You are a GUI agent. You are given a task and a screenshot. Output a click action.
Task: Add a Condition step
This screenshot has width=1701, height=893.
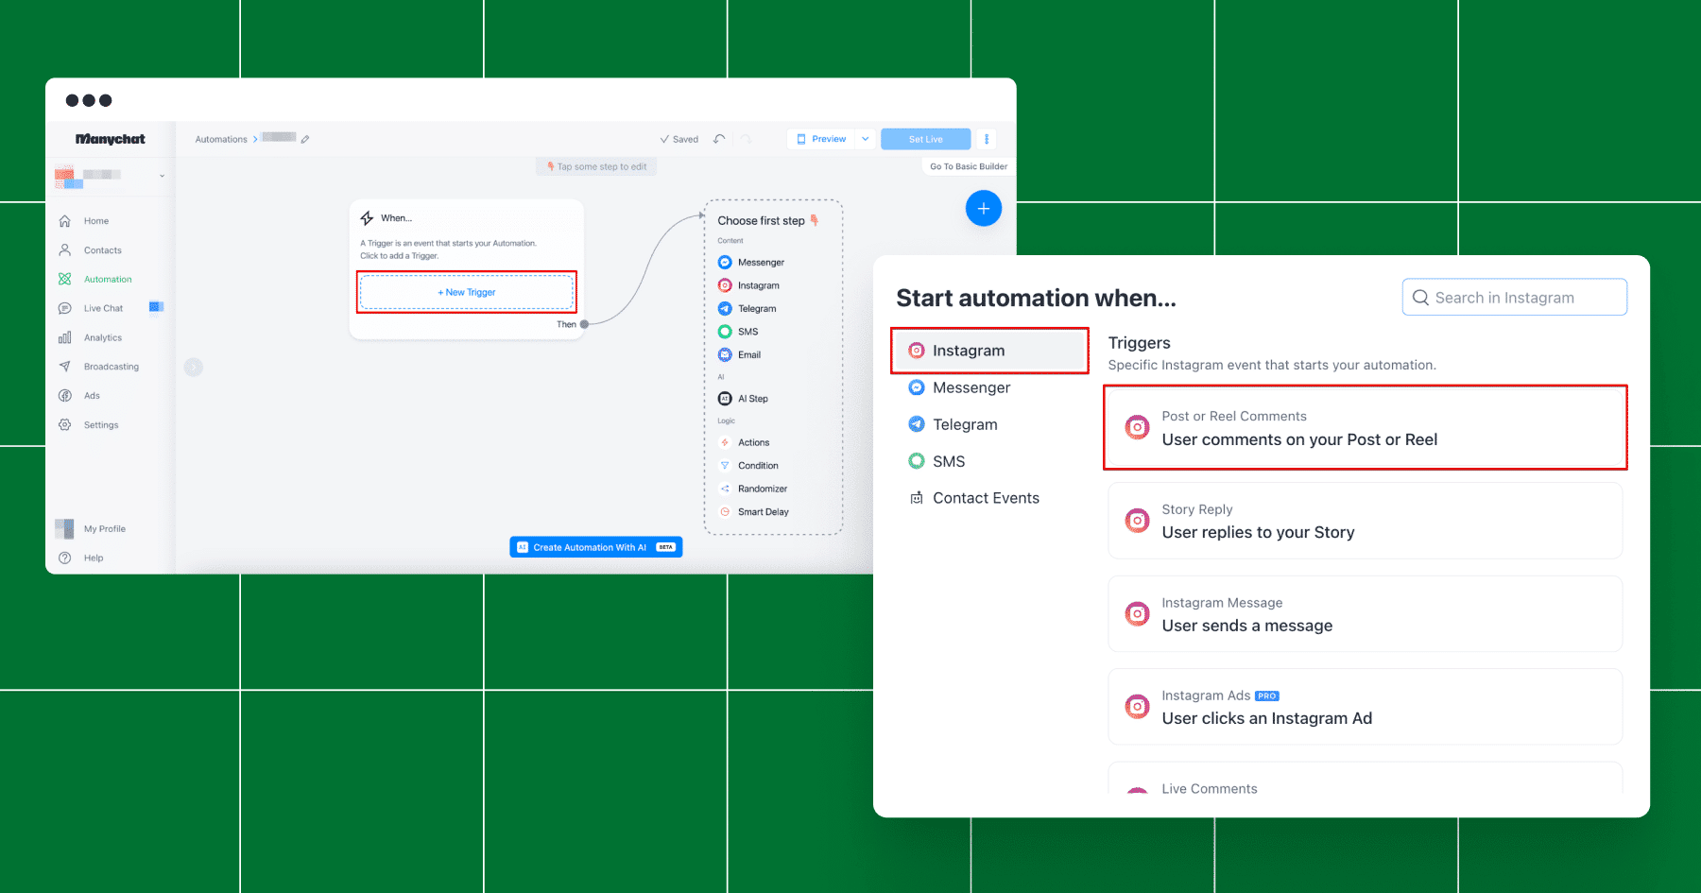pyautogui.click(x=757, y=466)
